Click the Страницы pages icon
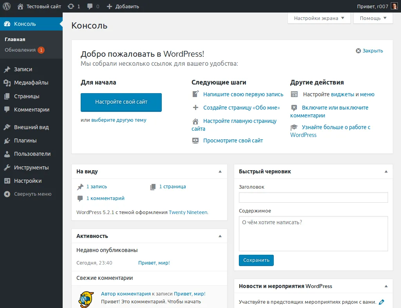 click(x=7, y=96)
